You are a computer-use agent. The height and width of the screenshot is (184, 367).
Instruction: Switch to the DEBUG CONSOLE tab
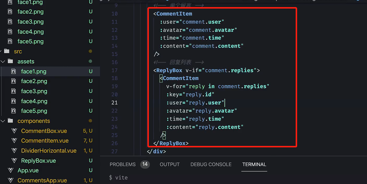[211, 164]
